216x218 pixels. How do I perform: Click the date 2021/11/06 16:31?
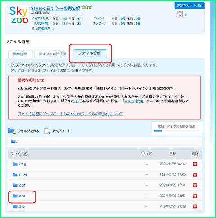[173, 164]
